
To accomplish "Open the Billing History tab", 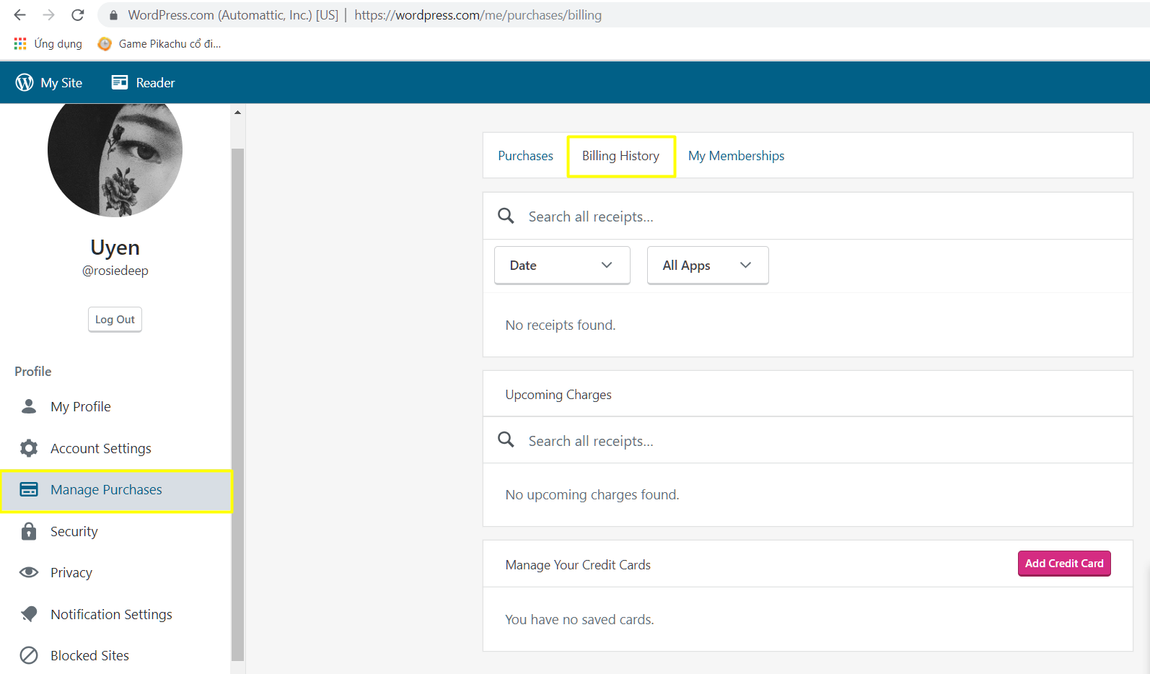I will [x=620, y=156].
